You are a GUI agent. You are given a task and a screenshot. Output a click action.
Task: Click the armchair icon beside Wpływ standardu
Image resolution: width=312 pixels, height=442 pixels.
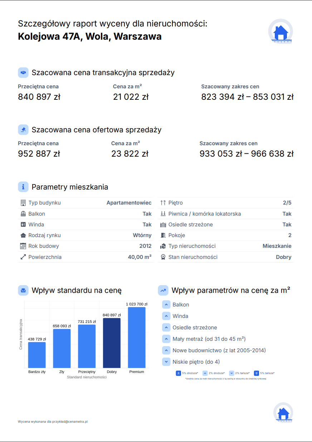click(23, 290)
